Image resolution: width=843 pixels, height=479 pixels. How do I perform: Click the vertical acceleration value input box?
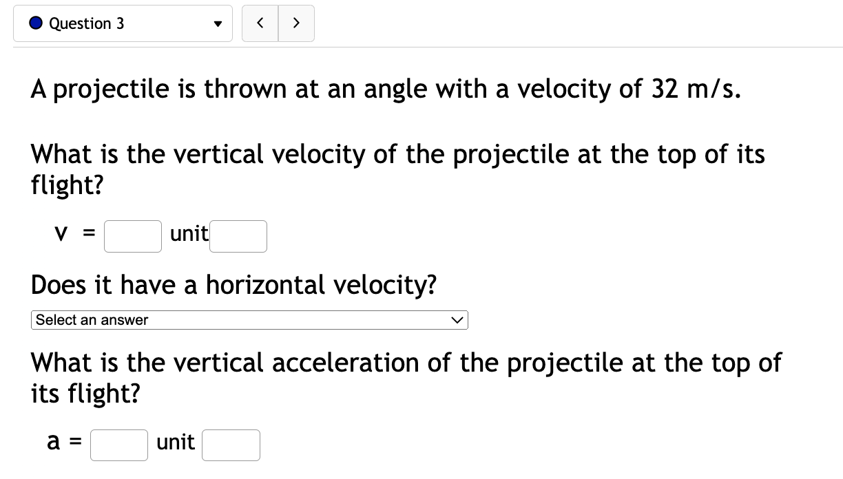tap(118, 445)
